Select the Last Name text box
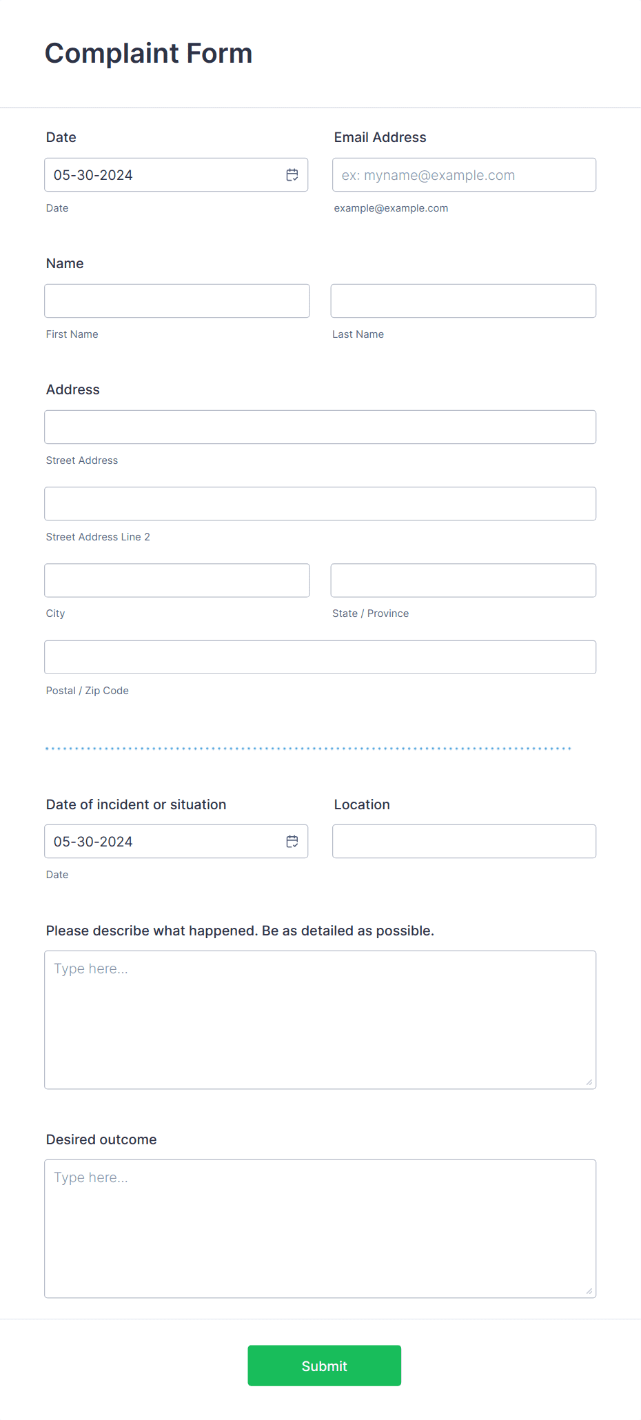 pyautogui.click(x=463, y=301)
